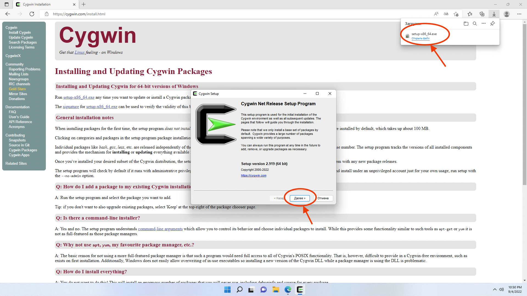Expand hidden system tray icons

pyautogui.click(x=495, y=289)
